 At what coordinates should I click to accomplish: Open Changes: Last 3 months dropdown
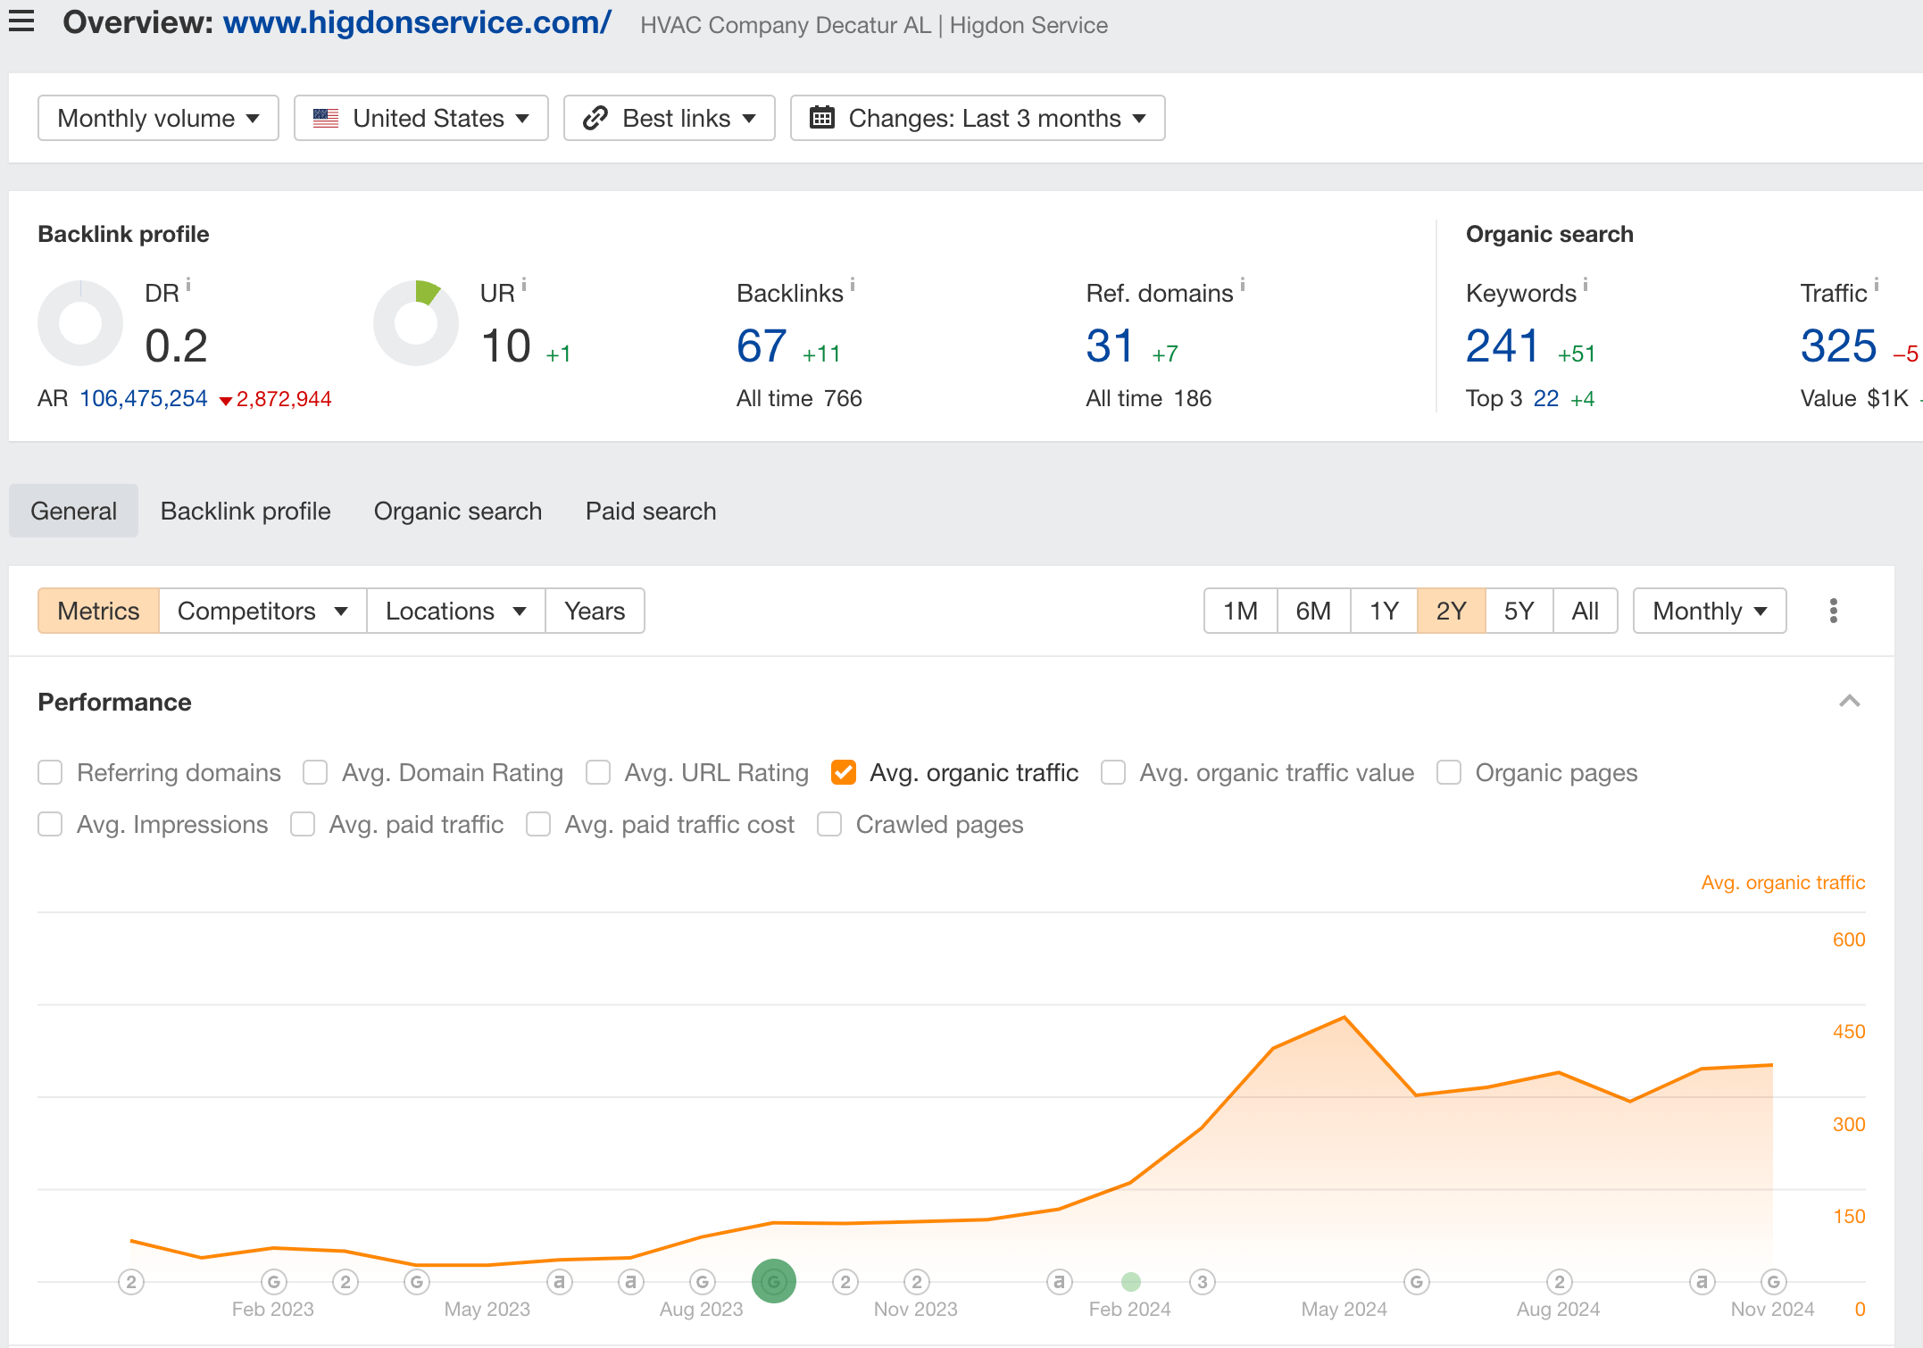978,118
